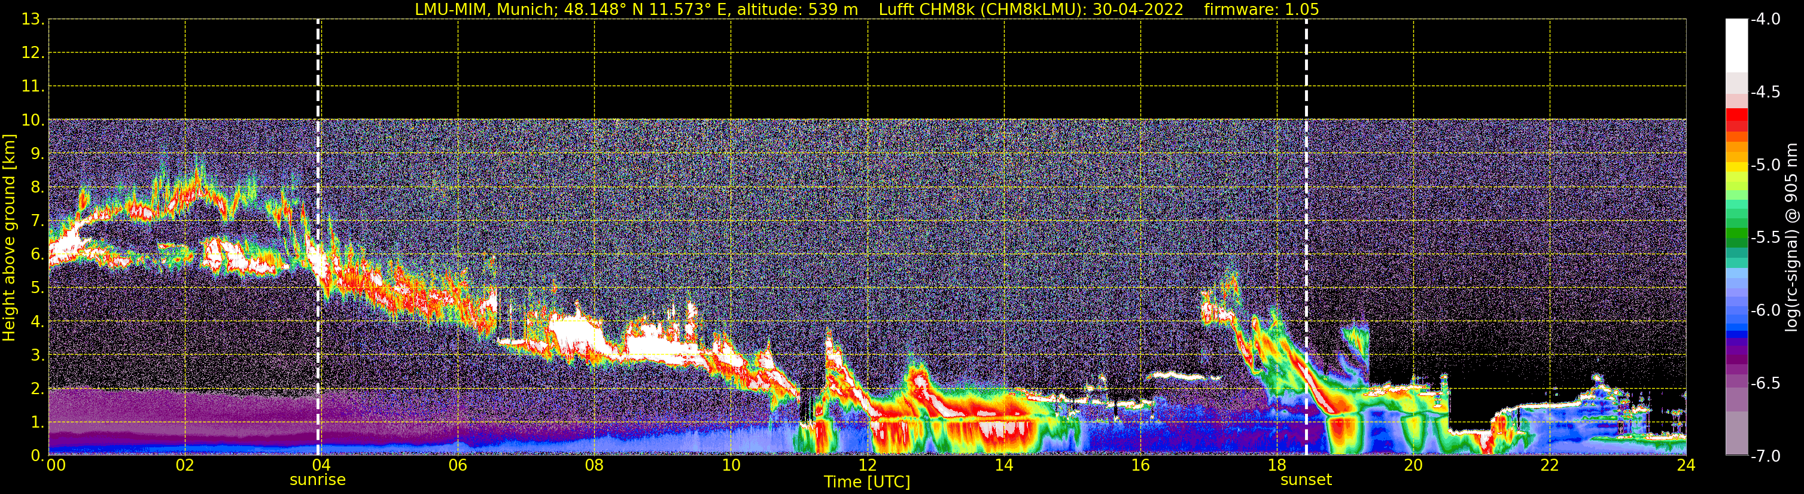Image resolution: width=1804 pixels, height=494 pixels.
Task: Click the '-6.0' colorbar tick label
Action: (x=1766, y=310)
